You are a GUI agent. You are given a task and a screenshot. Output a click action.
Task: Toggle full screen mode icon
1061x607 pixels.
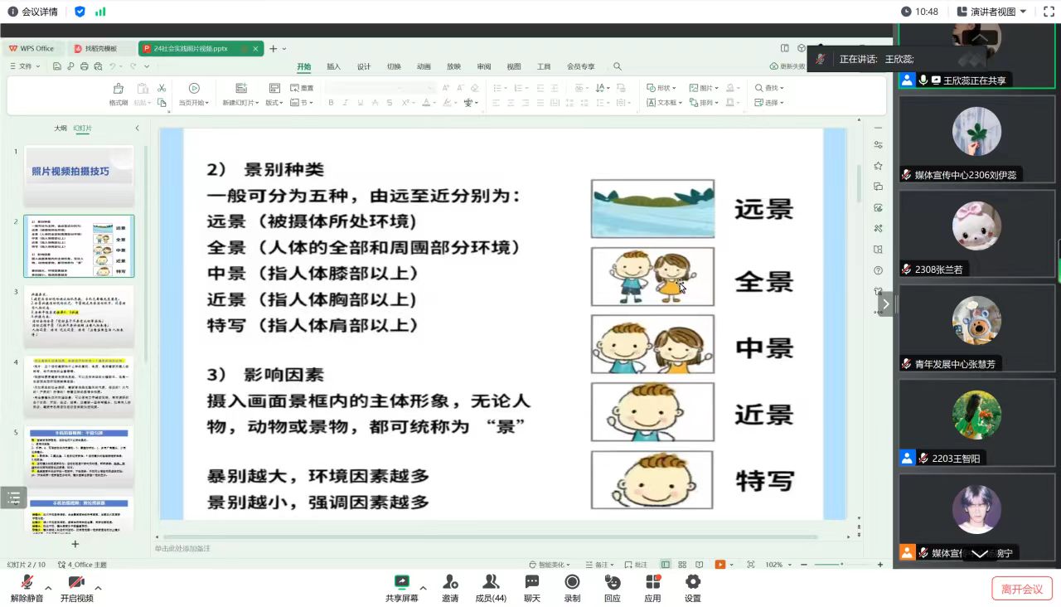1048,12
